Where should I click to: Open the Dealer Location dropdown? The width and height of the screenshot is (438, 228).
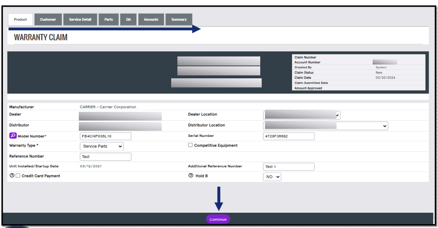point(302,115)
